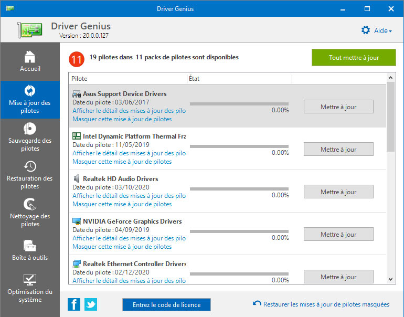404x317 pixels.
Task: Update Intel Dynamic Platform Thermal driver
Action: pos(338,149)
